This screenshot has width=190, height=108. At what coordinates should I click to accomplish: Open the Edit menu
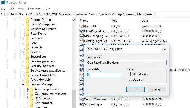pos(12,9)
